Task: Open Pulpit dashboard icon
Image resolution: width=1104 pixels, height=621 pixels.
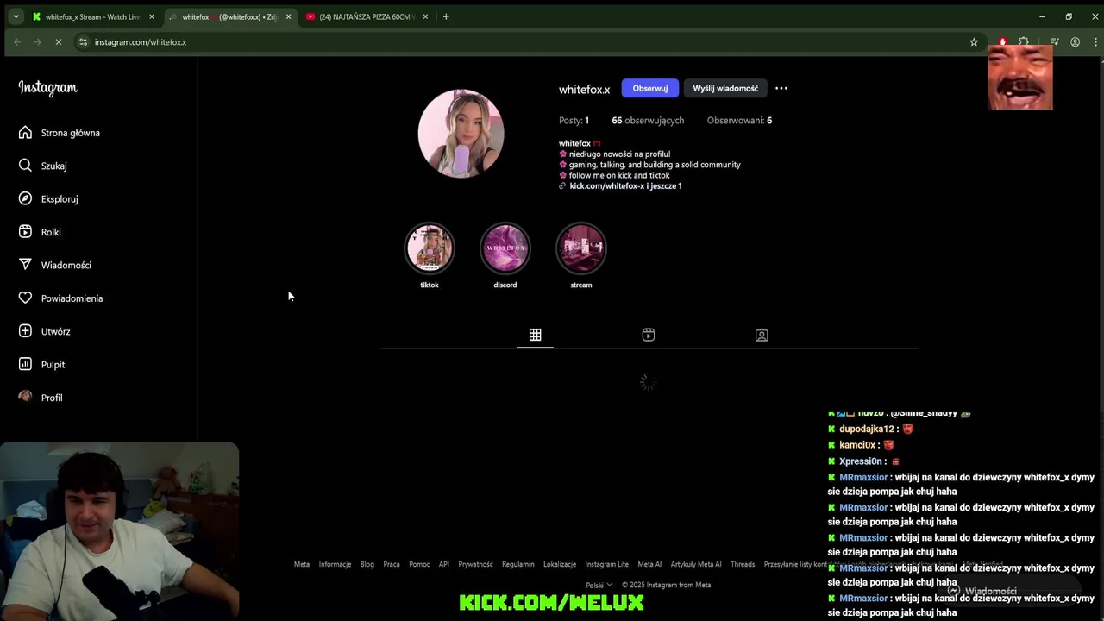Action: point(25,364)
